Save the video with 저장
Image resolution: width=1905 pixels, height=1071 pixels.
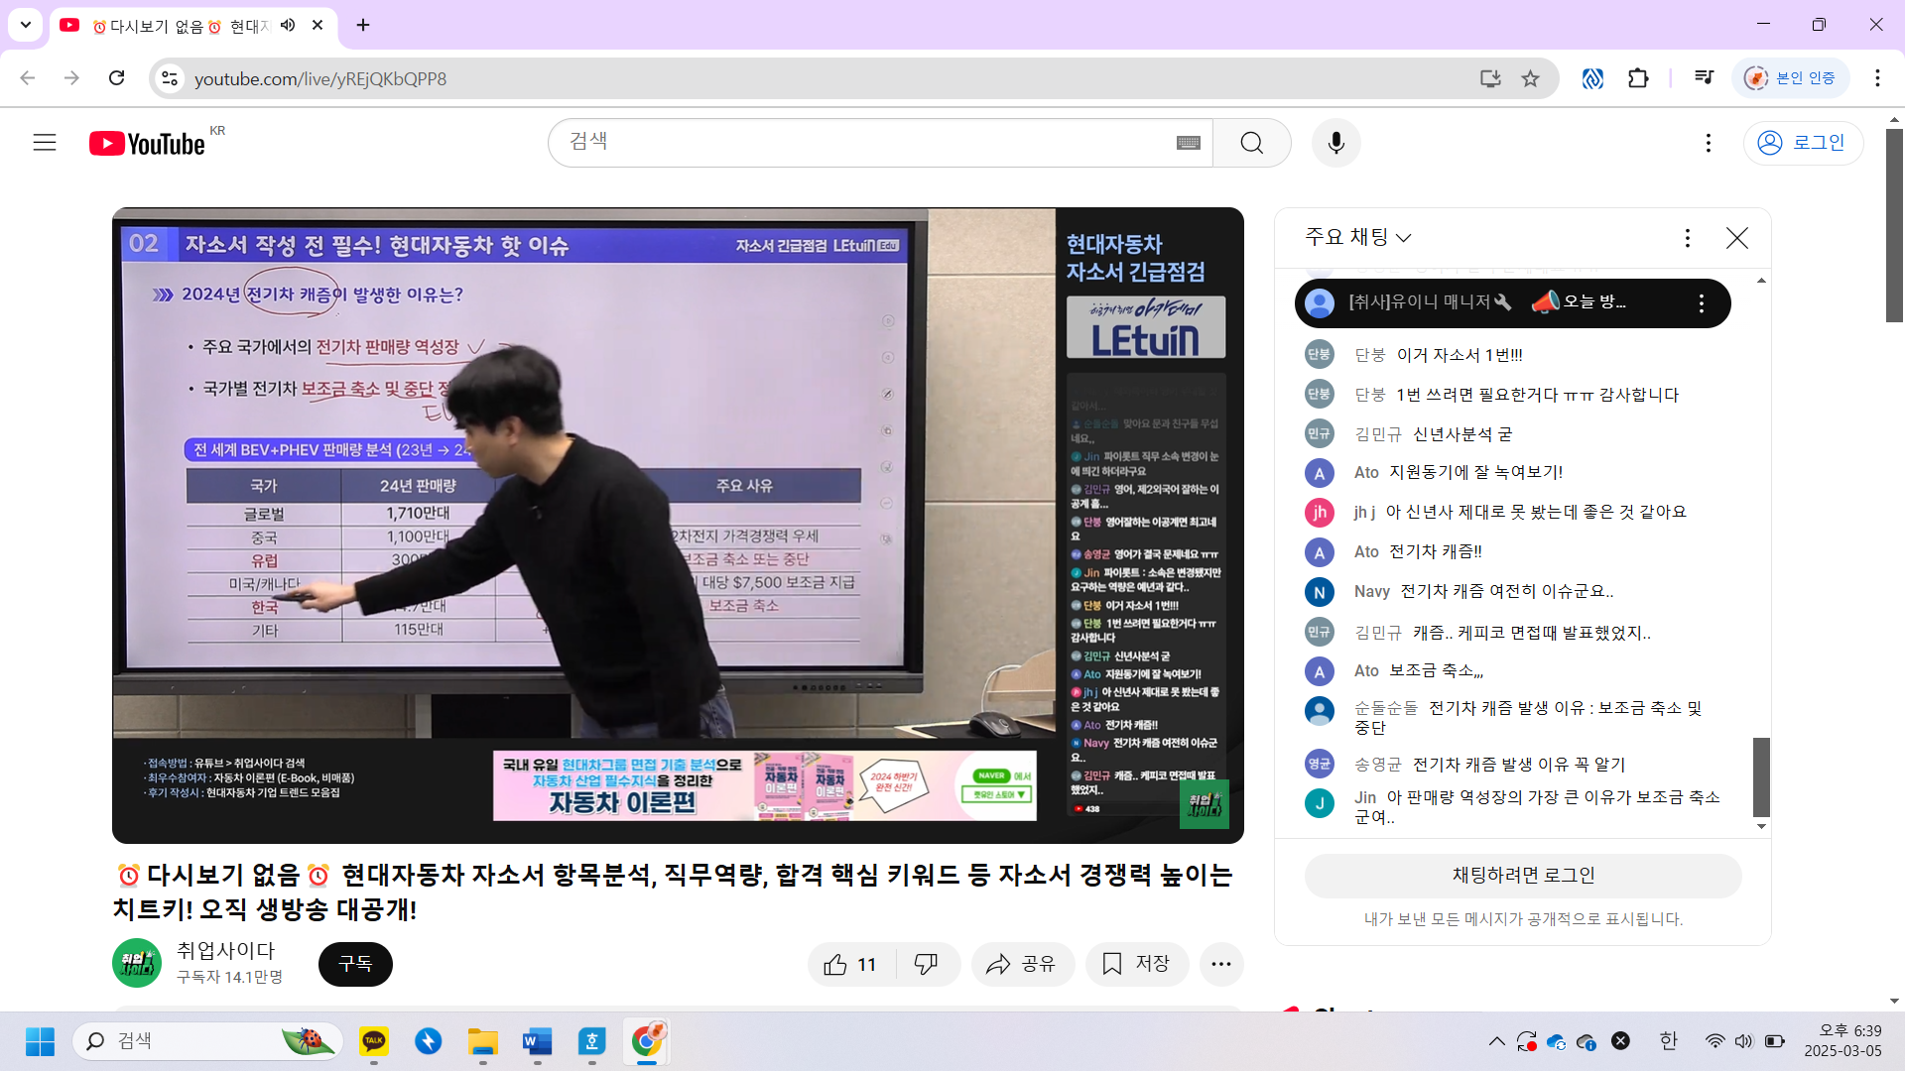pyautogui.click(x=1137, y=964)
